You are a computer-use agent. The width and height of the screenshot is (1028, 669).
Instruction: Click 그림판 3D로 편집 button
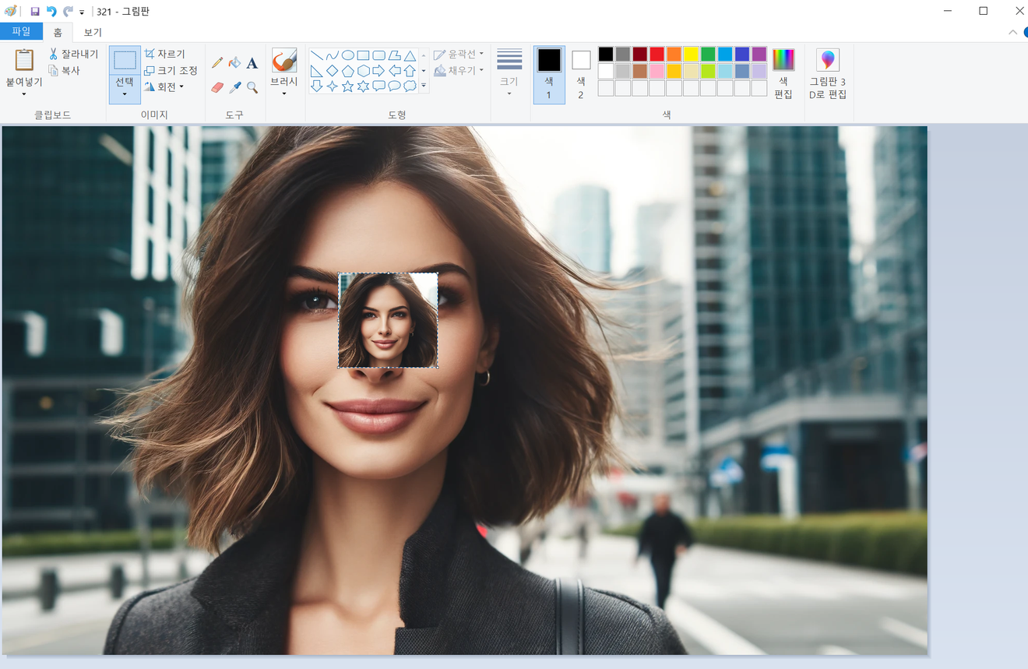(828, 73)
